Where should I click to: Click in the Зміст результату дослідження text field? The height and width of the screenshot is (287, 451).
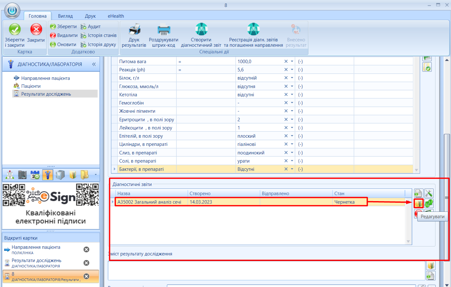(266, 271)
